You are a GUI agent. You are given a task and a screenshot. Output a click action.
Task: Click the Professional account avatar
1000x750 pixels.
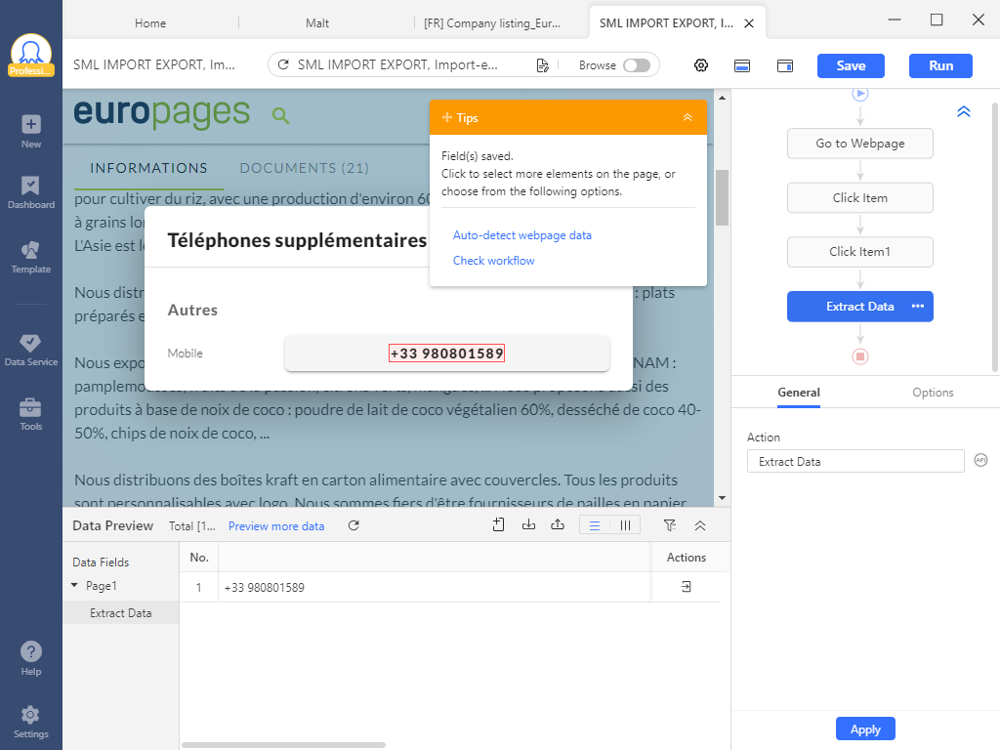[x=30, y=56]
